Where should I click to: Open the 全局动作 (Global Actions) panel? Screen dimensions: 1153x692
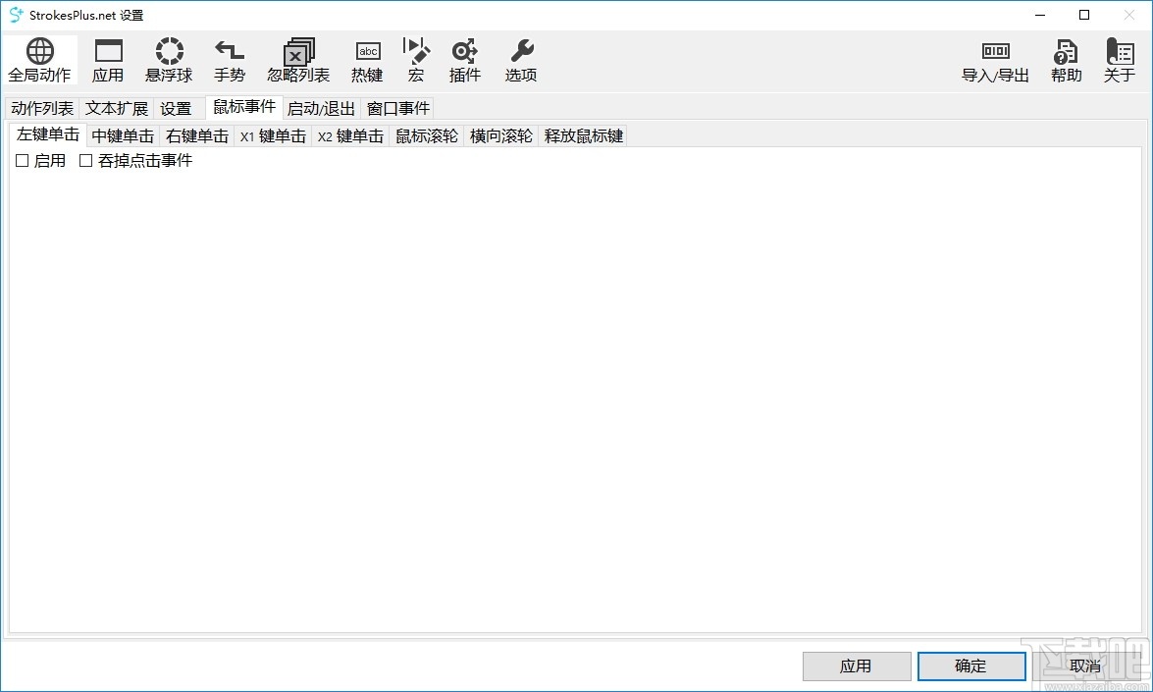coord(39,59)
